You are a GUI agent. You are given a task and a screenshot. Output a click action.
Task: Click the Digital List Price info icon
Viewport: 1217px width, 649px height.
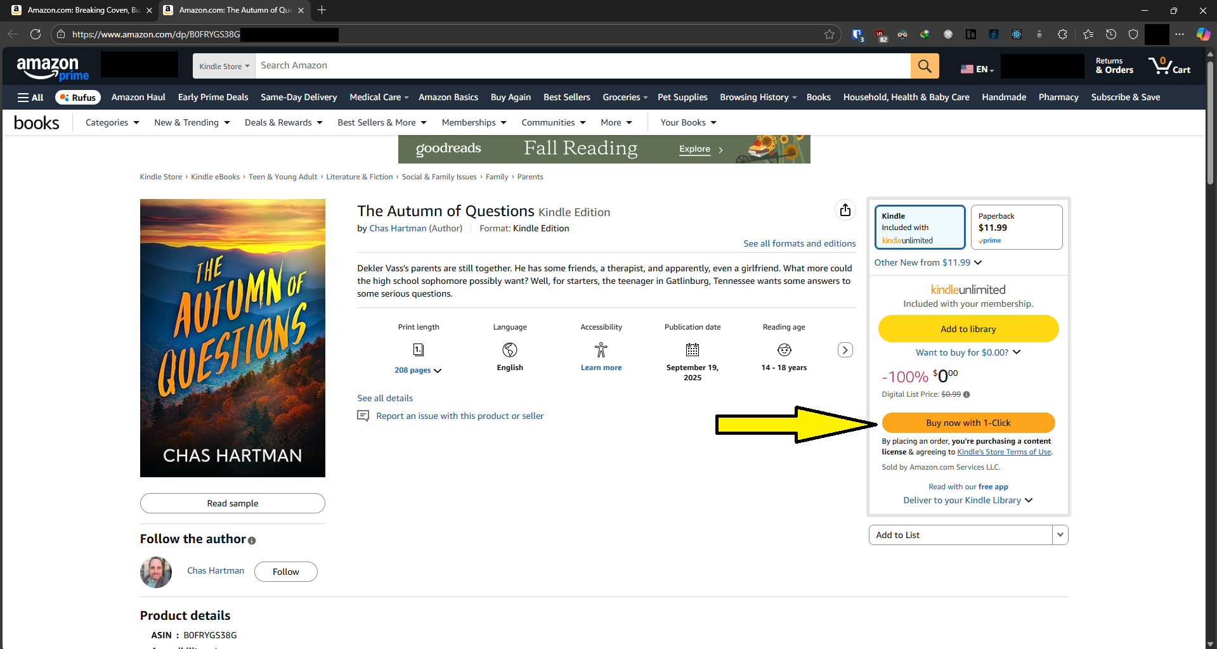tap(966, 394)
